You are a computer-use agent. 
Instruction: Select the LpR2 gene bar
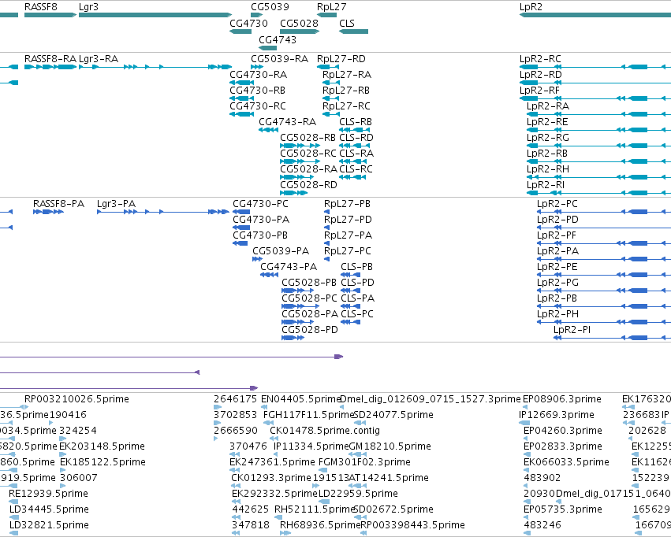tap(595, 15)
